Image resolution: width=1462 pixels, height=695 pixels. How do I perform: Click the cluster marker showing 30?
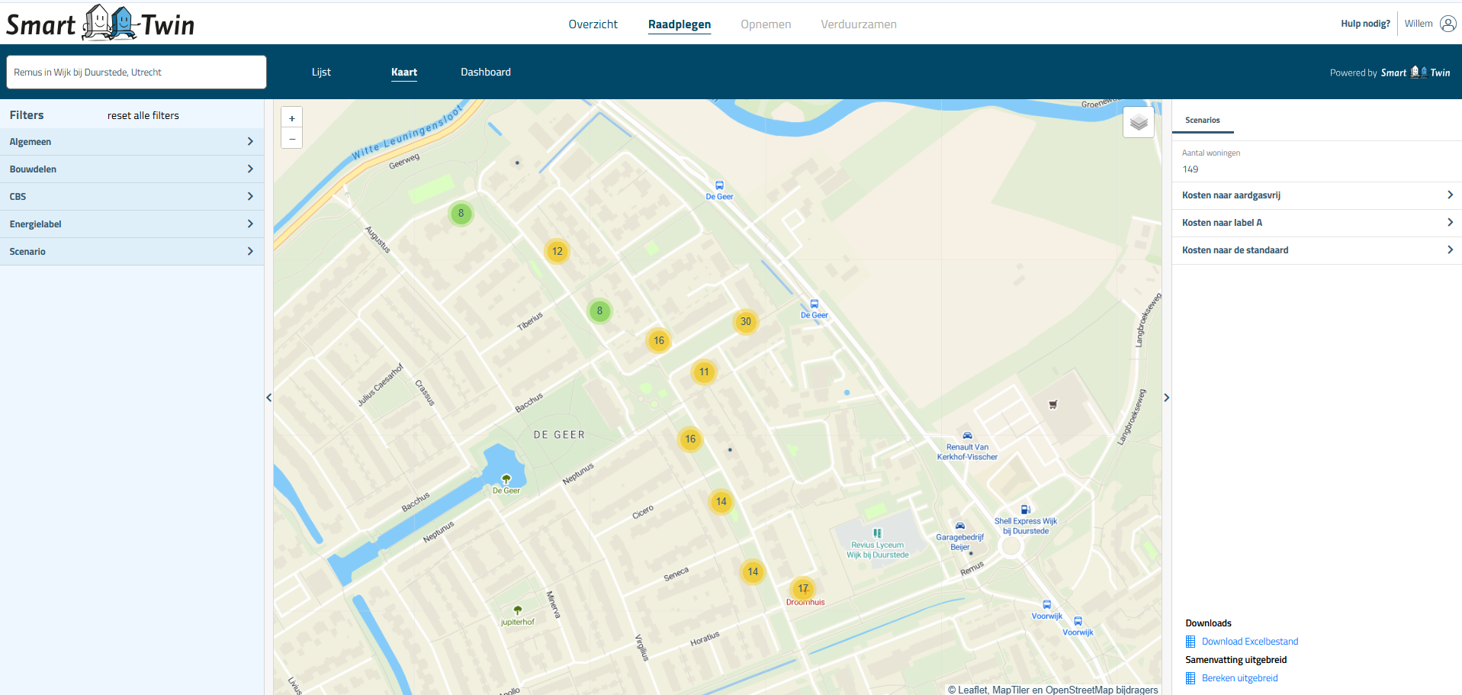coord(745,321)
